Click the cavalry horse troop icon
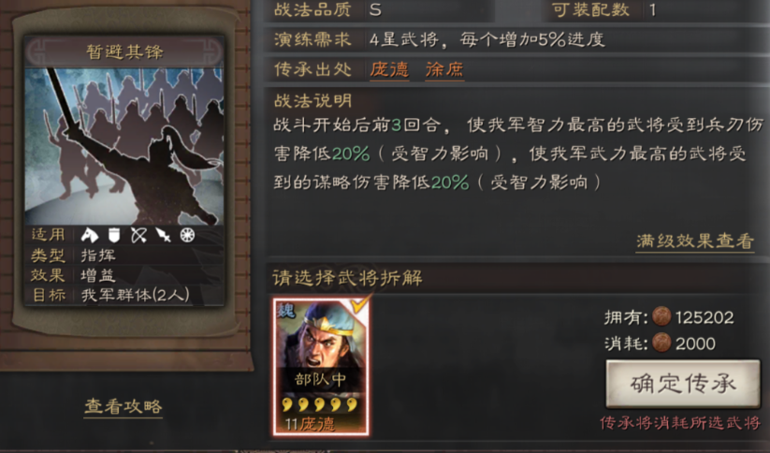The image size is (770, 453). click(x=90, y=235)
